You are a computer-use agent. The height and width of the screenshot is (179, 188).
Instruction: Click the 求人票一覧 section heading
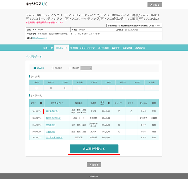coord(36,95)
